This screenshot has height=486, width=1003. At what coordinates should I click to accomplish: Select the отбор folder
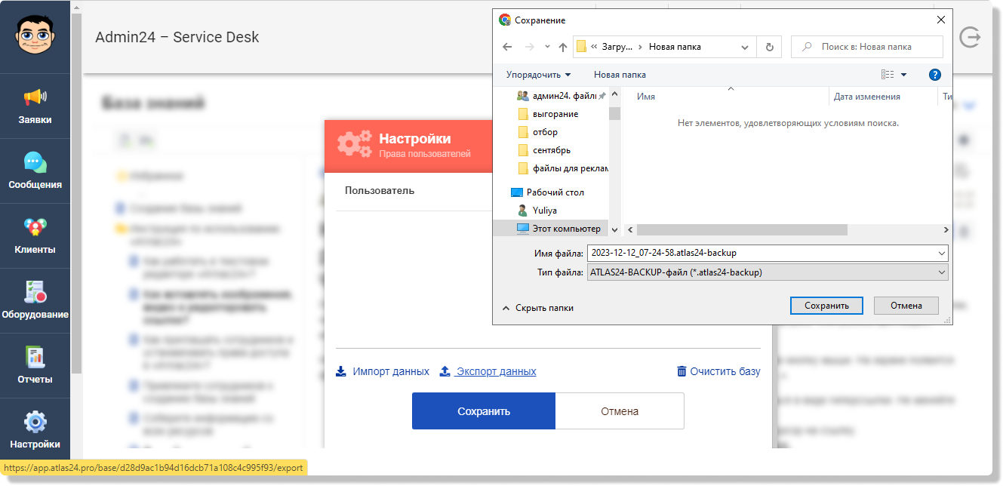[x=545, y=132]
